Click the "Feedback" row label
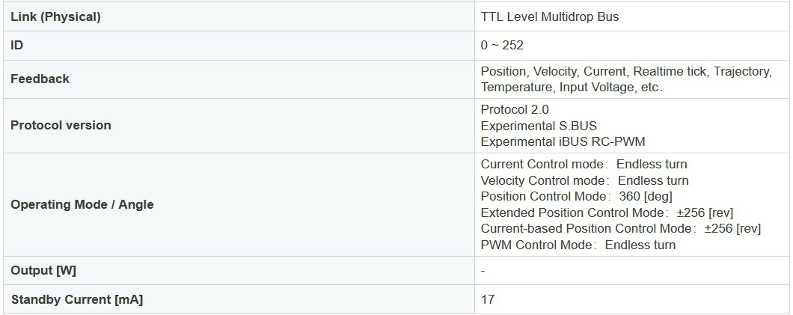This screenshot has height=315, width=793. tap(40, 79)
